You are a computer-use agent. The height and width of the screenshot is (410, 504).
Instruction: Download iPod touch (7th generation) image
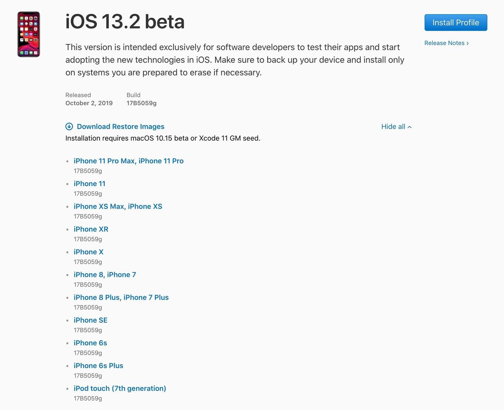(x=120, y=388)
